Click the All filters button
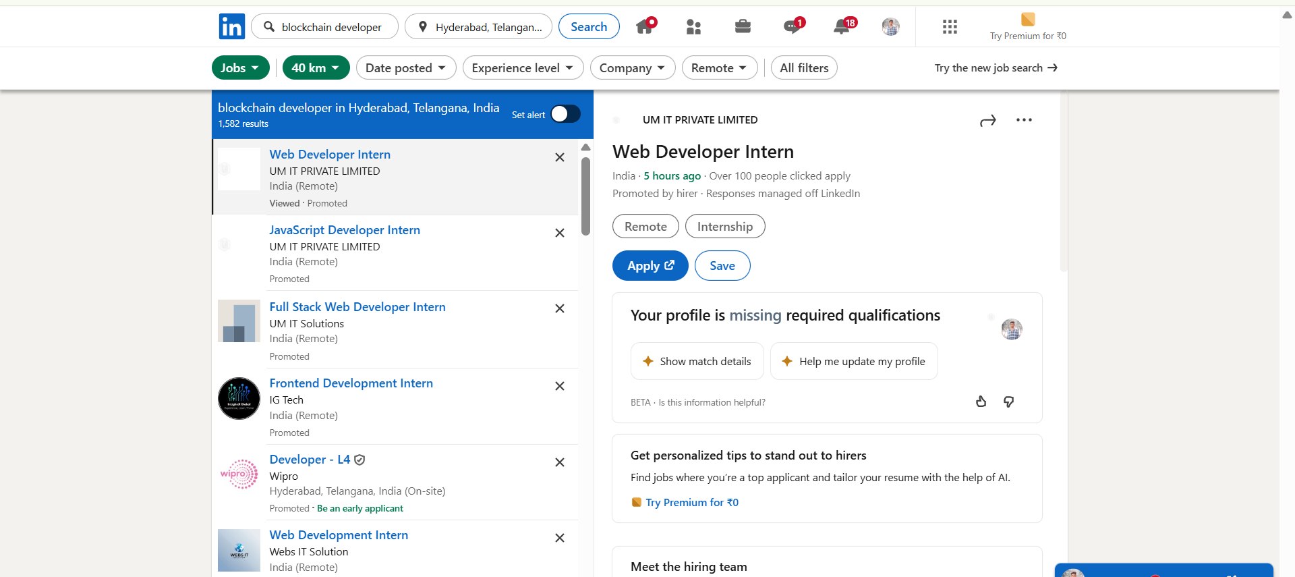 pyautogui.click(x=804, y=68)
